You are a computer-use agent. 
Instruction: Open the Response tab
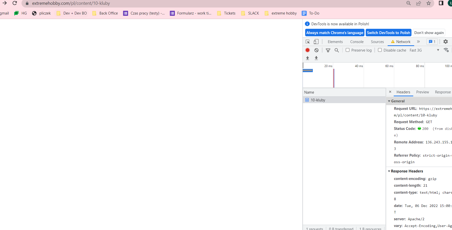tap(443, 92)
